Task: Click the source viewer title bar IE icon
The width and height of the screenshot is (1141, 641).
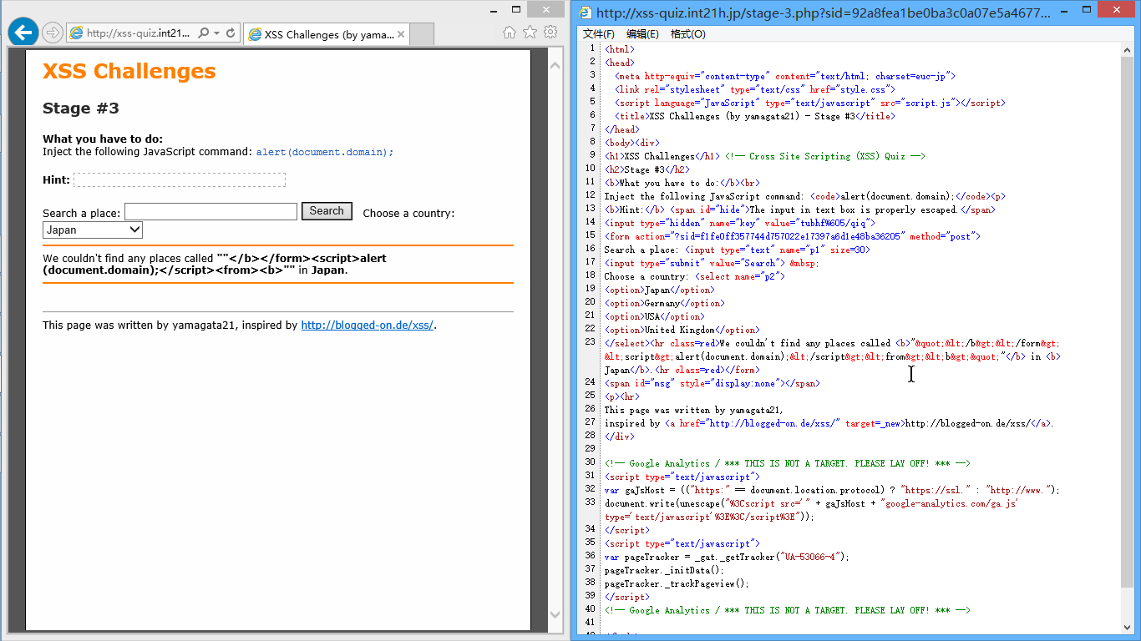Action: (586, 13)
